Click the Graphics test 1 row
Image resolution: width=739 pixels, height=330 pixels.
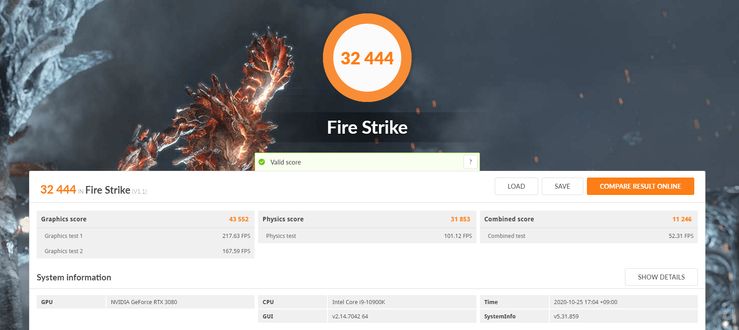(x=145, y=236)
